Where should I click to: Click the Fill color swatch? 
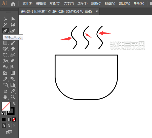[6, 106]
